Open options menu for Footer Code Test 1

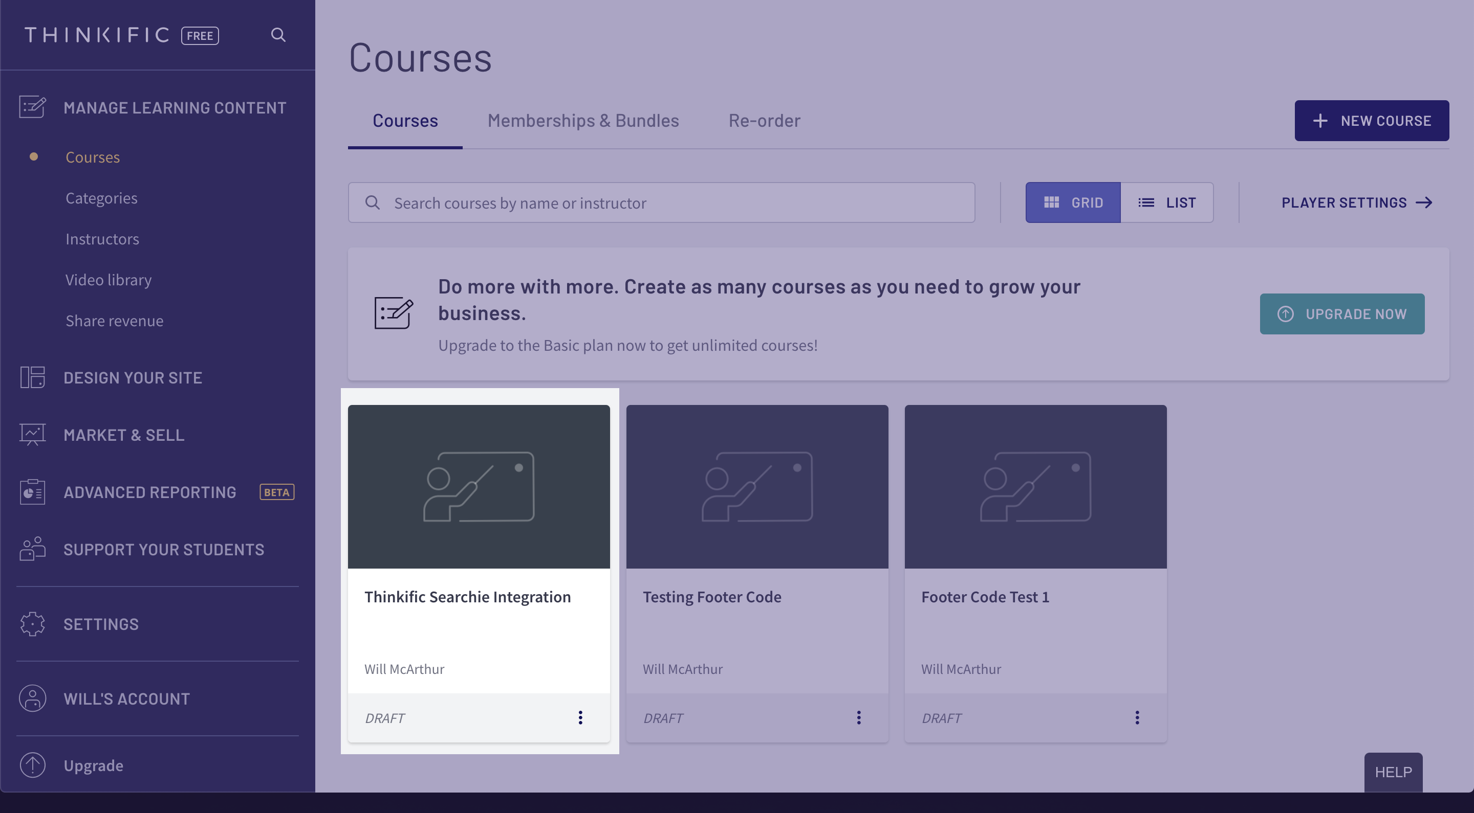coord(1137,717)
